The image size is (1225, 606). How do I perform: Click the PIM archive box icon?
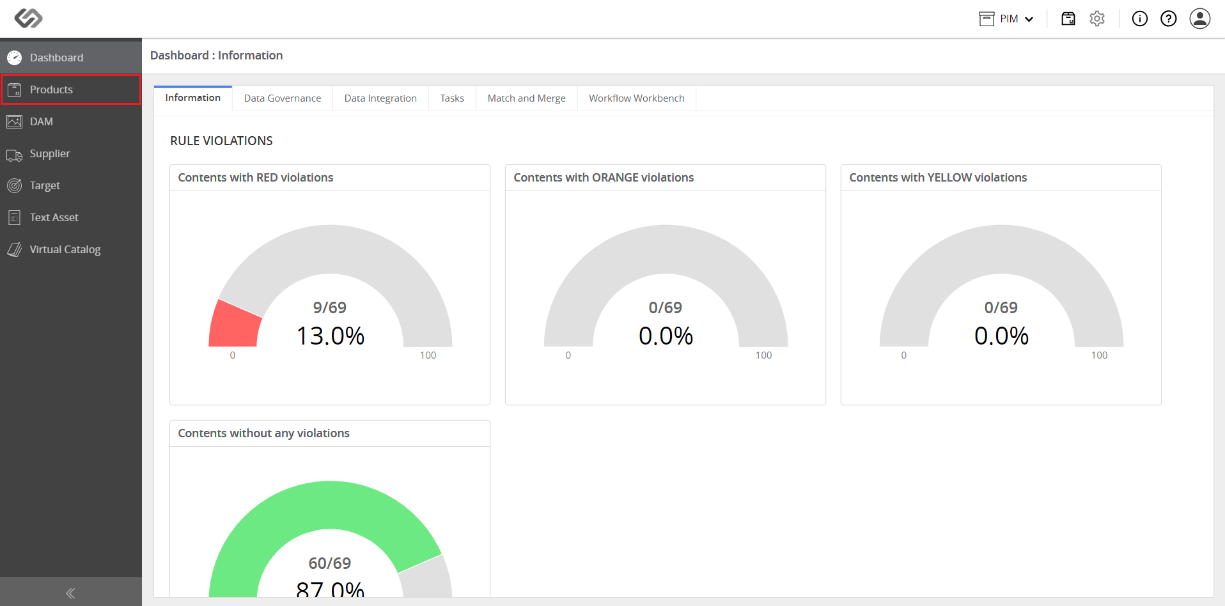987,19
